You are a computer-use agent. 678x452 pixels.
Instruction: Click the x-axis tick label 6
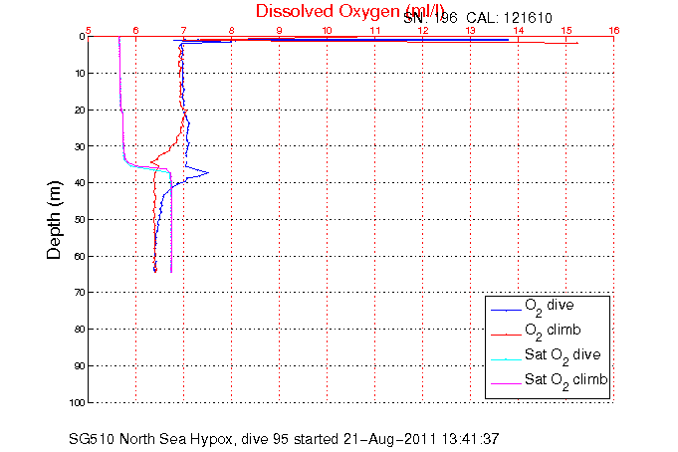135,31
